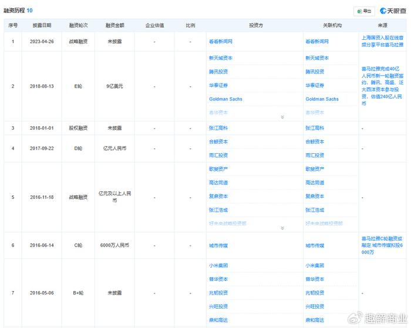
Task: Open 歌斐资产 in the 关联机构 column
Action: pyautogui.click(x=315, y=169)
